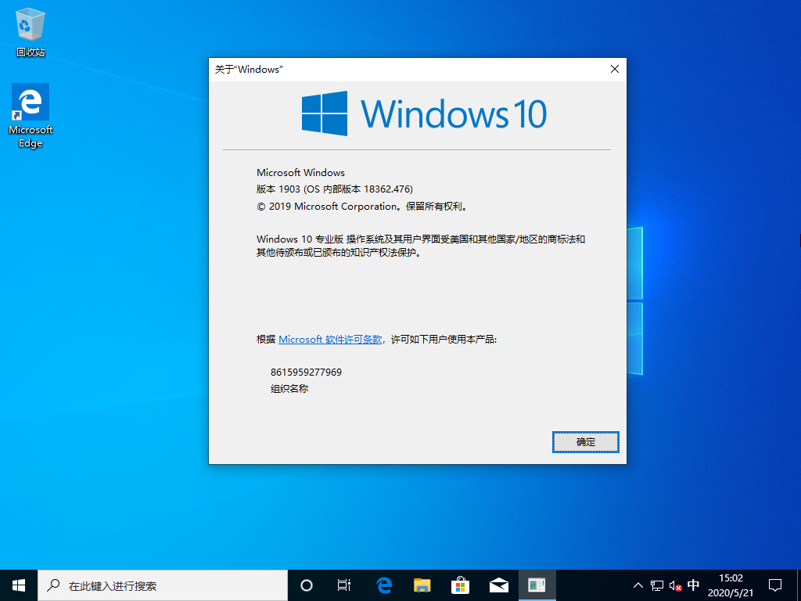Click the network icon in the system tray
Viewport: 801px width, 601px height.
656,585
